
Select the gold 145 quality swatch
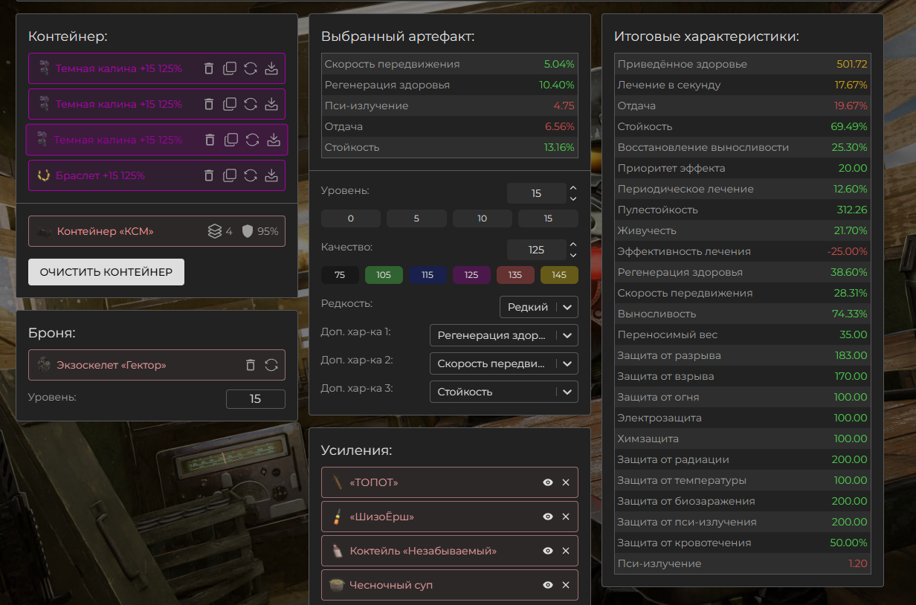coord(559,275)
